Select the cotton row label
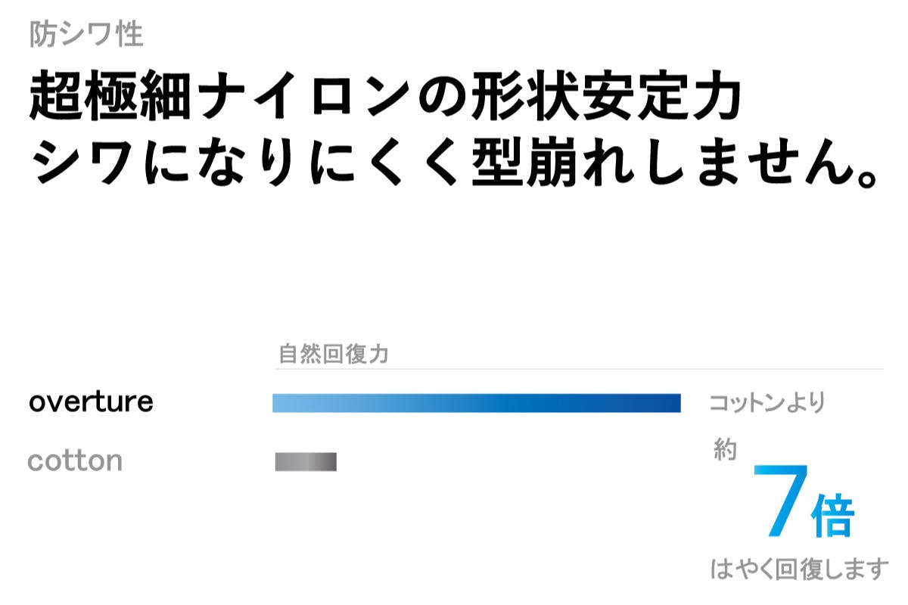Image resolution: width=908 pixels, height=605 pixels. pos(74,461)
